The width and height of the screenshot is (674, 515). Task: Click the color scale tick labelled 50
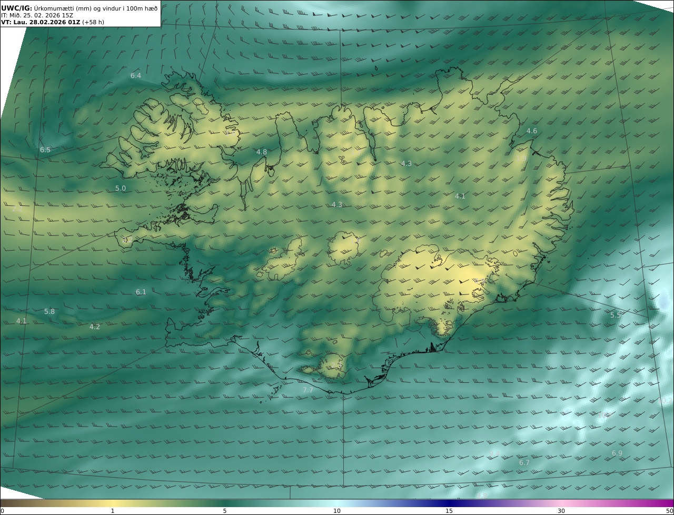point(670,511)
